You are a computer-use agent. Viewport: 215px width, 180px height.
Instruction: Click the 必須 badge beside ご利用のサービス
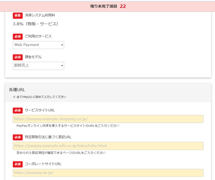coord(17,37)
